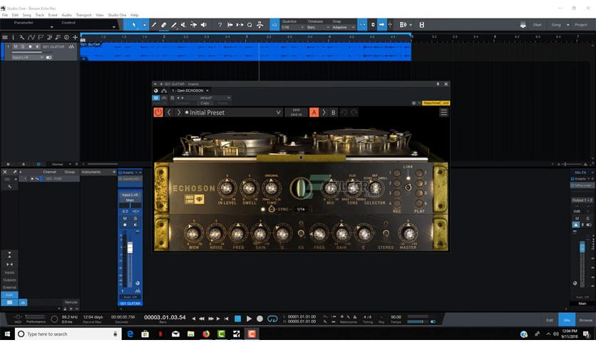596x345 pixels.
Task: Click the Record button in transport
Action: tap(260, 319)
